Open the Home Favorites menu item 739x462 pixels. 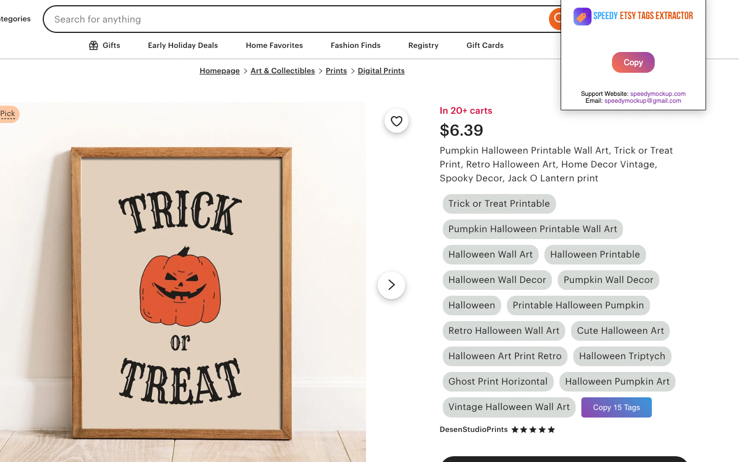click(274, 45)
